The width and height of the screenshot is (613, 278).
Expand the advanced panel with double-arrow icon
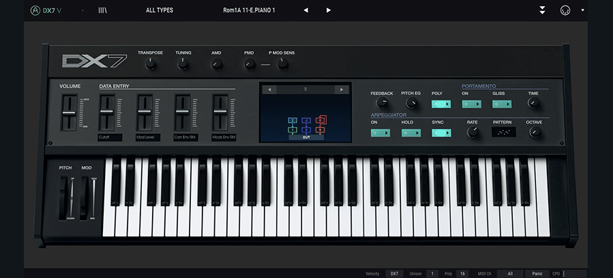coord(542,10)
